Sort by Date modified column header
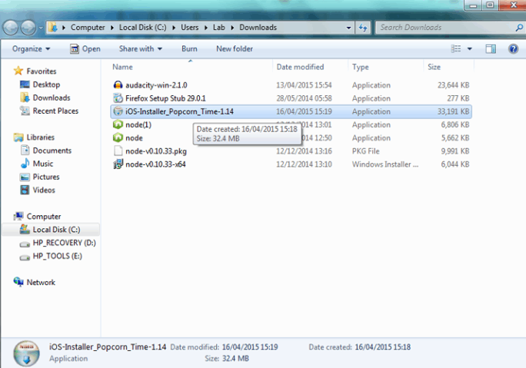This screenshot has width=526, height=368. coord(300,67)
